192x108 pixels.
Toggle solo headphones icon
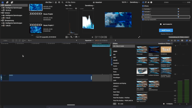click(175, 40)
